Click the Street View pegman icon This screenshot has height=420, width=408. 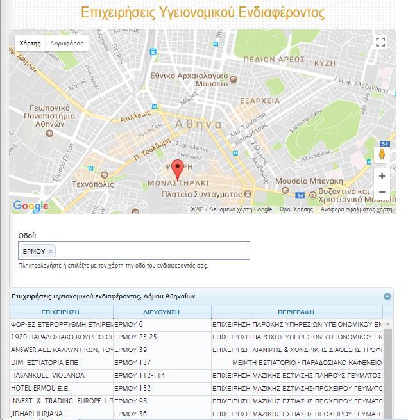click(382, 154)
